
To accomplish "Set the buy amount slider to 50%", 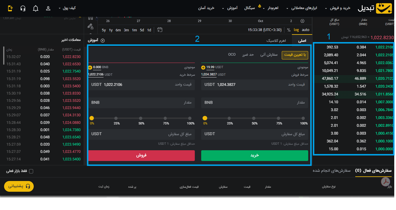I will [x=254, y=118].
